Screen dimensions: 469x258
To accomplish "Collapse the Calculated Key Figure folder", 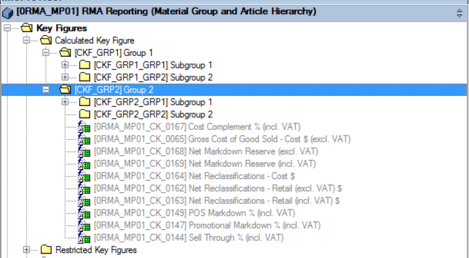I will coord(27,41).
